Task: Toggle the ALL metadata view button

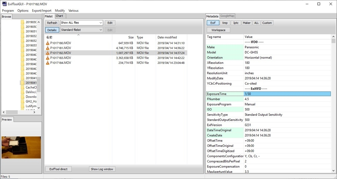Action: (256, 23)
